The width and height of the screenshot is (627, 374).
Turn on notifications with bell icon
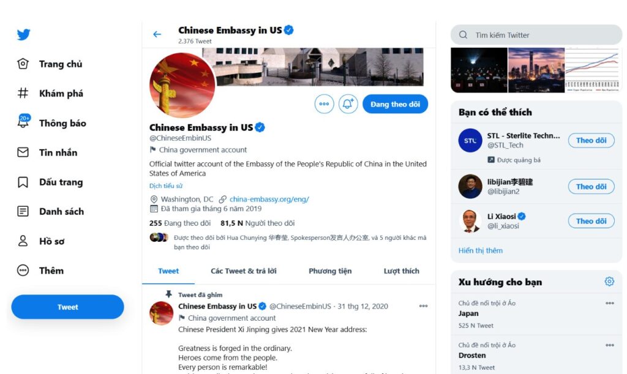[x=348, y=104]
